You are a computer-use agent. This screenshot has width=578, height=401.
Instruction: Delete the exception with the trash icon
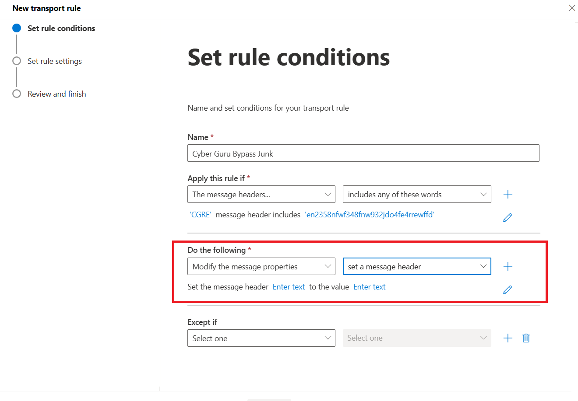(x=526, y=338)
